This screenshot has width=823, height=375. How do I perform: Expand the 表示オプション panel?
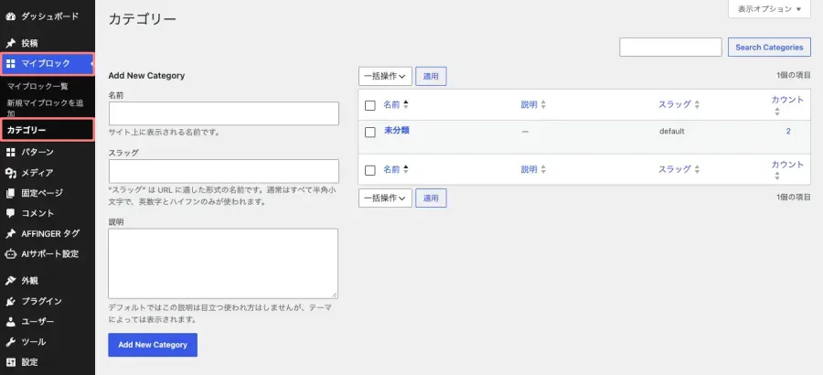769,9
